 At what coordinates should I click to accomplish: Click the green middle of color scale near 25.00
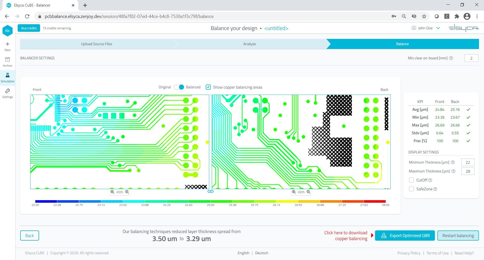click(210, 201)
